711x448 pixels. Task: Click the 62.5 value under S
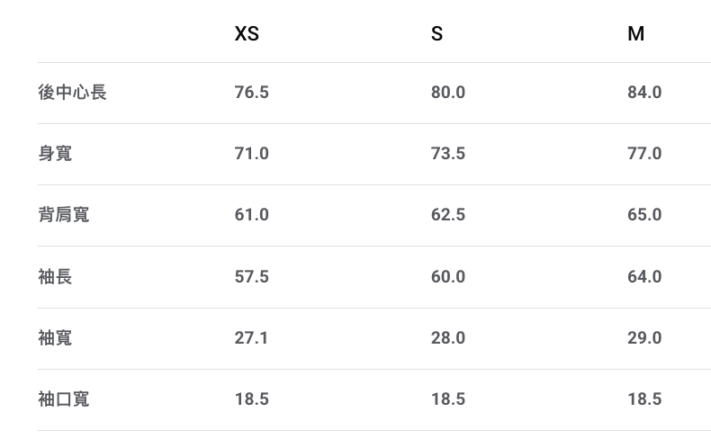pyautogui.click(x=447, y=214)
